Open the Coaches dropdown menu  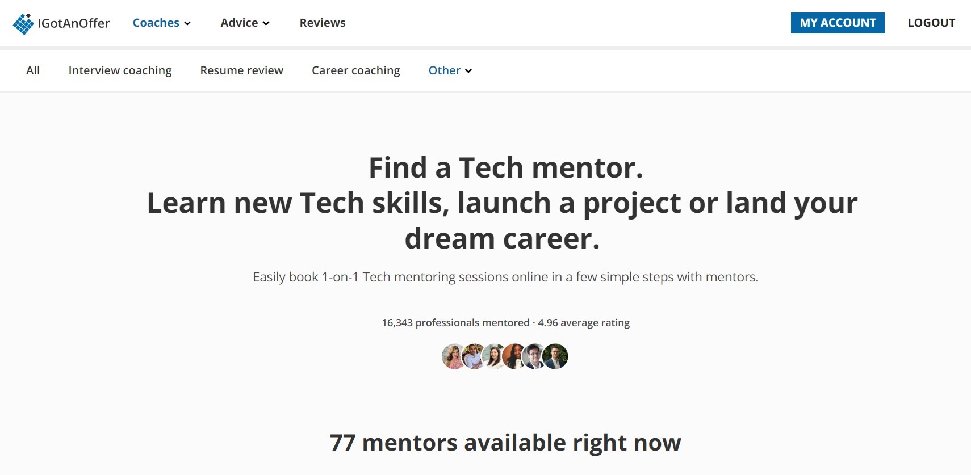pyautogui.click(x=162, y=23)
